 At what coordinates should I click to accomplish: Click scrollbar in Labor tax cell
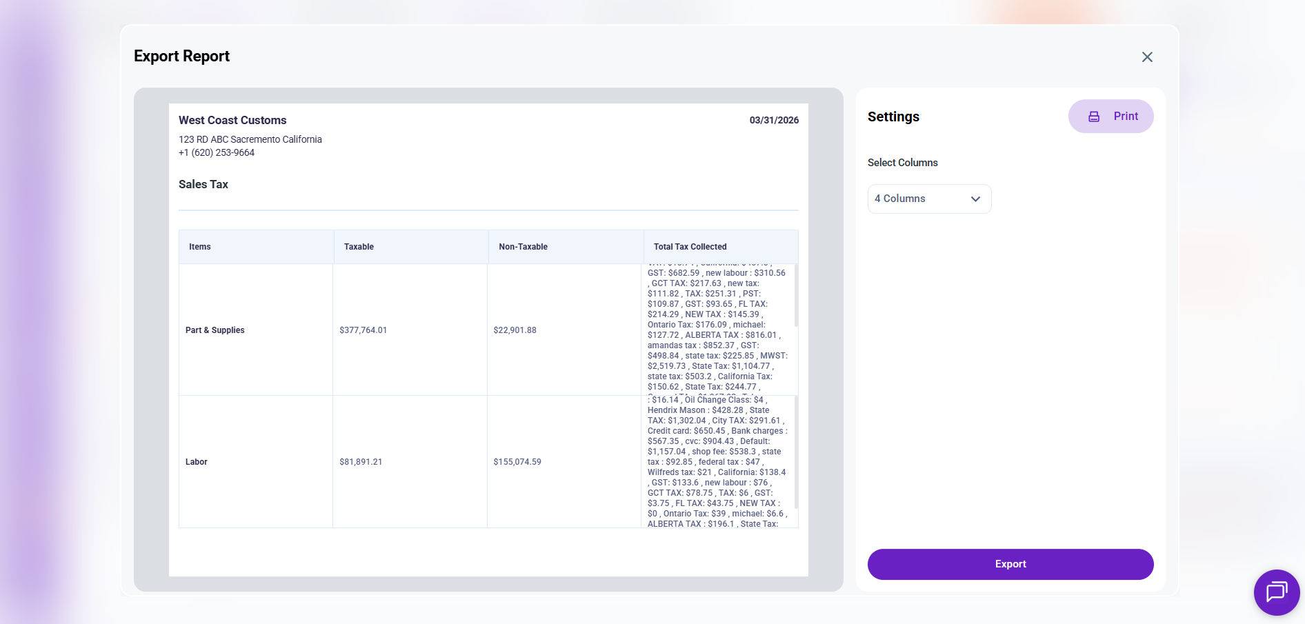796,452
